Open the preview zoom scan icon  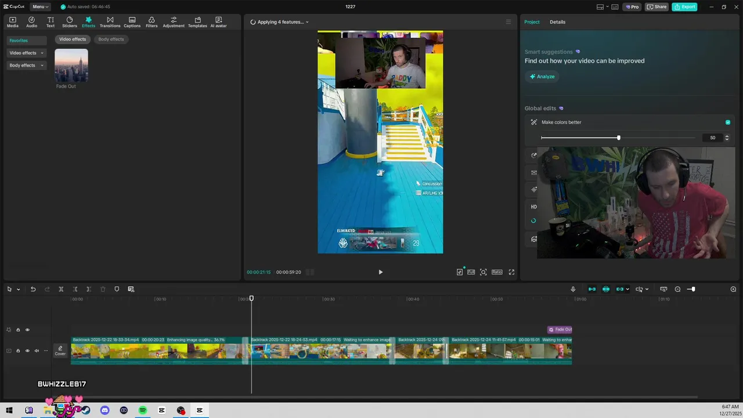483,272
